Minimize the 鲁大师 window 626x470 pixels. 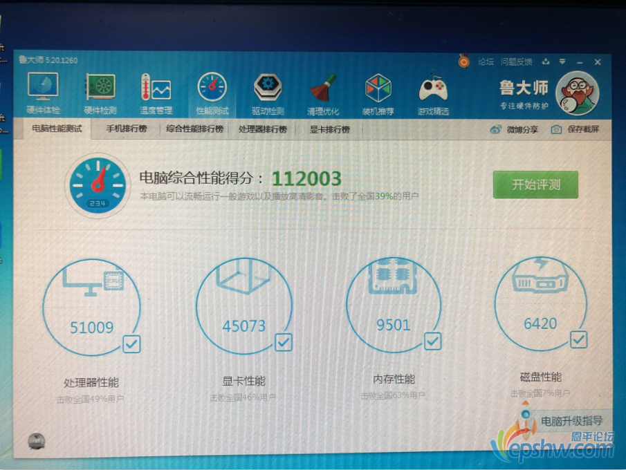coord(580,63)
